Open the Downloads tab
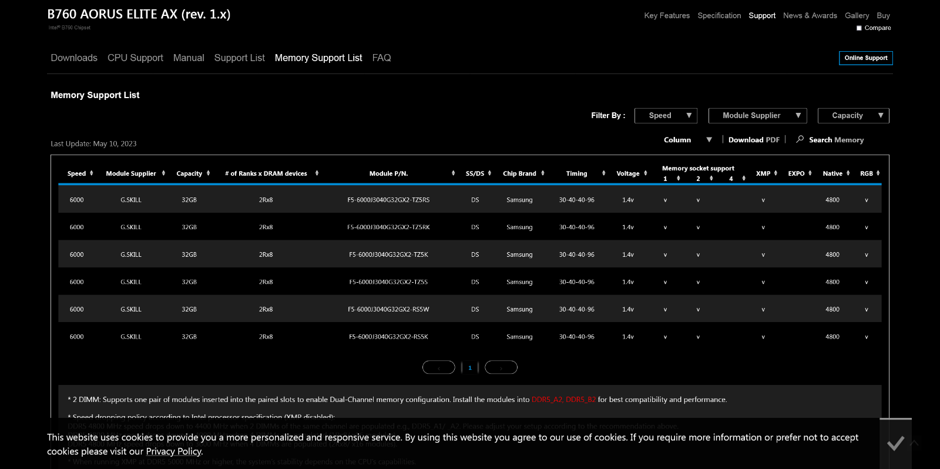Viewport: 940px width, 469px height. [x=74, y=58]
